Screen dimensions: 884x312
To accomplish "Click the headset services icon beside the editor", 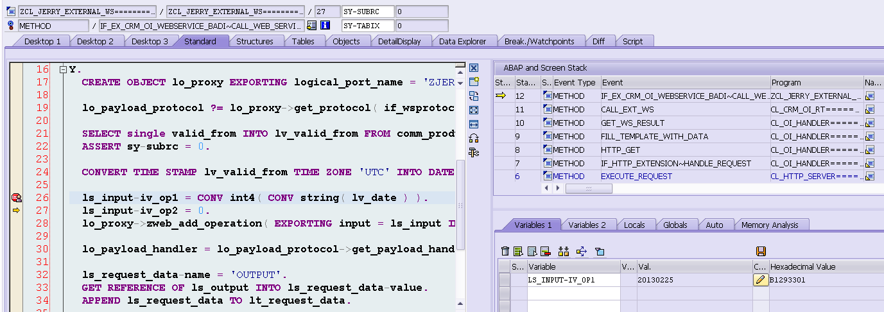I will tap(474, 138).
